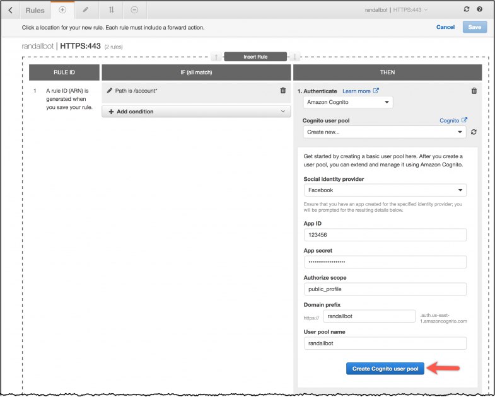Switch to the delete rules minus tab
Image resolution: width=495 pixels, height=397 pixels.
(x=134, y=10)
